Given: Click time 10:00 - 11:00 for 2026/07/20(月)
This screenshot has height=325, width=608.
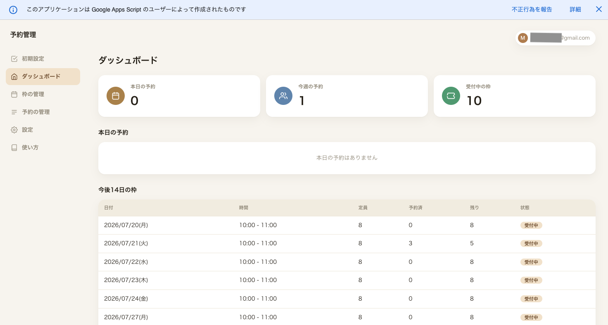Looking at the screenshot, I should 258,225.
